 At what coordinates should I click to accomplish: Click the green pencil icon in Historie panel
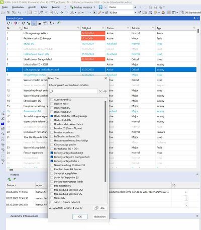point(15,179)
